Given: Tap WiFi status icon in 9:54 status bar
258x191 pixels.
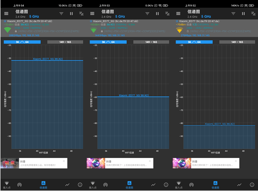Looking at the screenshot, I should coord(74,6).
